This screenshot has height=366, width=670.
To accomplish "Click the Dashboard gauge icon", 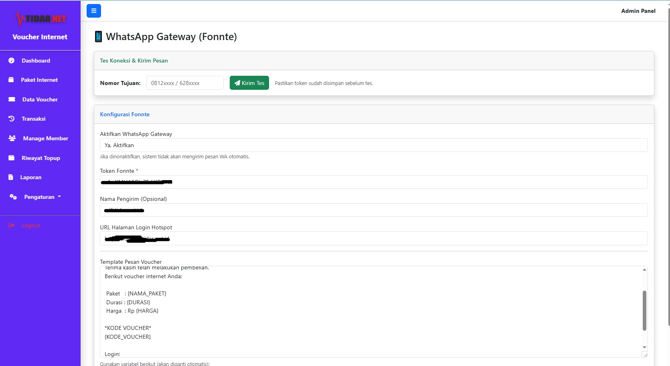I will click(x=12, y=61).
